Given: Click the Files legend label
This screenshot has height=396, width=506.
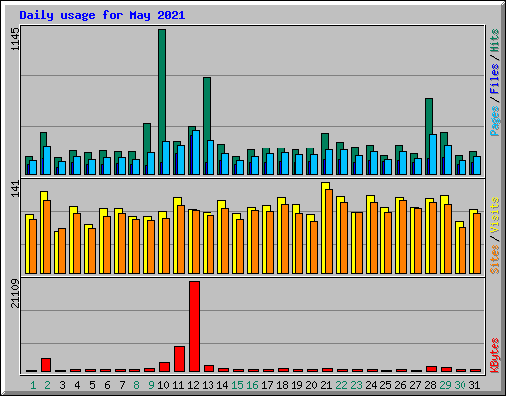Looking at the screenshot, I should pos(495,79).
